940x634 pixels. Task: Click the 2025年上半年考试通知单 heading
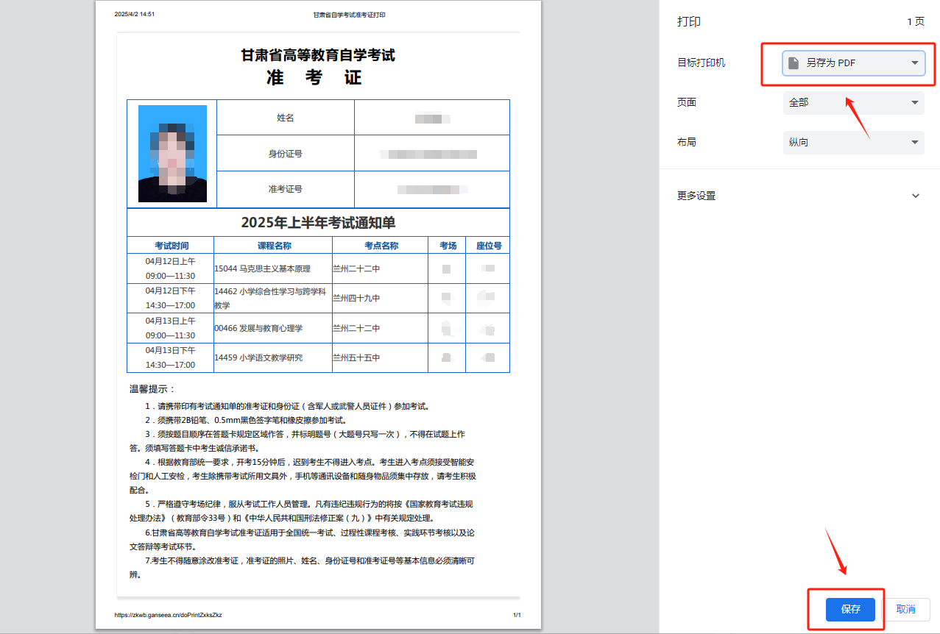(318, 223)
